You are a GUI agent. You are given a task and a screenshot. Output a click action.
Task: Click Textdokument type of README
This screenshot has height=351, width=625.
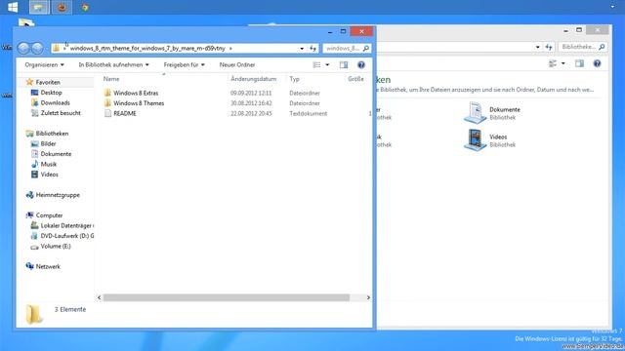[309, 113]
